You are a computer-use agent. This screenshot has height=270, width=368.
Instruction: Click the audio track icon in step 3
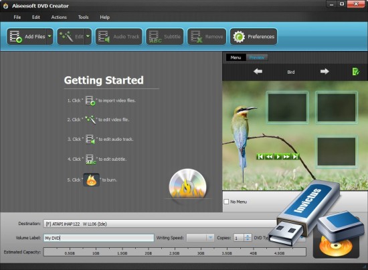90,139
